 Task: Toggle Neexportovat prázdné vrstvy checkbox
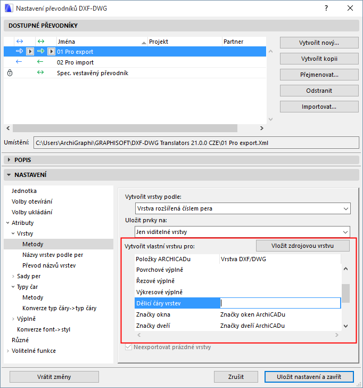128,347
